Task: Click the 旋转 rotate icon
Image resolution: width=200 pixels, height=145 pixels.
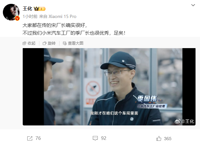Action: (44, 43)
